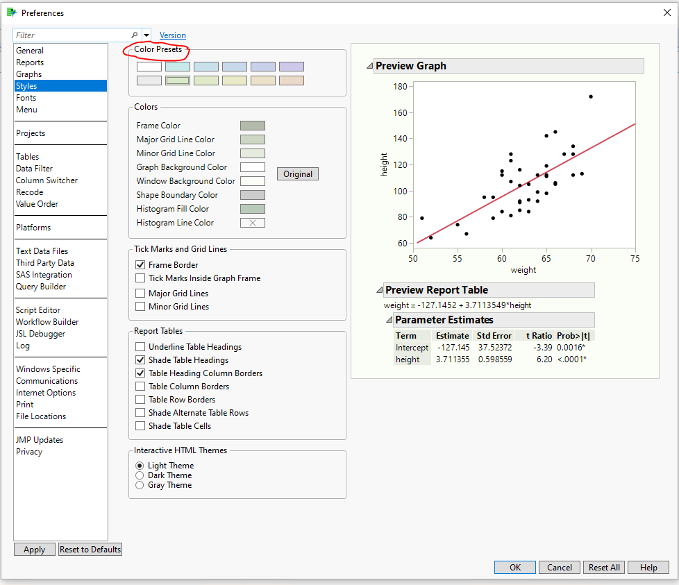Select the Gray Theme radio button
This screenshot has height=585, width=679.
[x=140, y=484]
